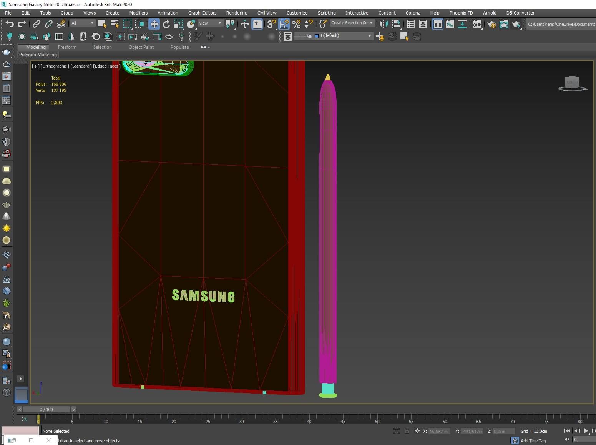Click the Bind to Space Warp icon

(61, 24)
